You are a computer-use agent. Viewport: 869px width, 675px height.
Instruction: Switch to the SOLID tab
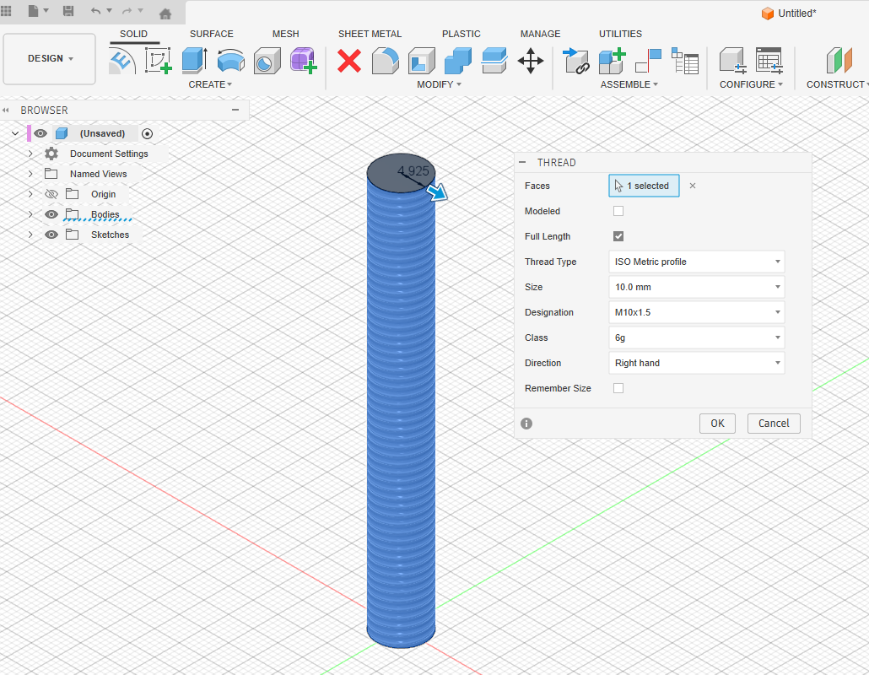click(x=133, y=34)
